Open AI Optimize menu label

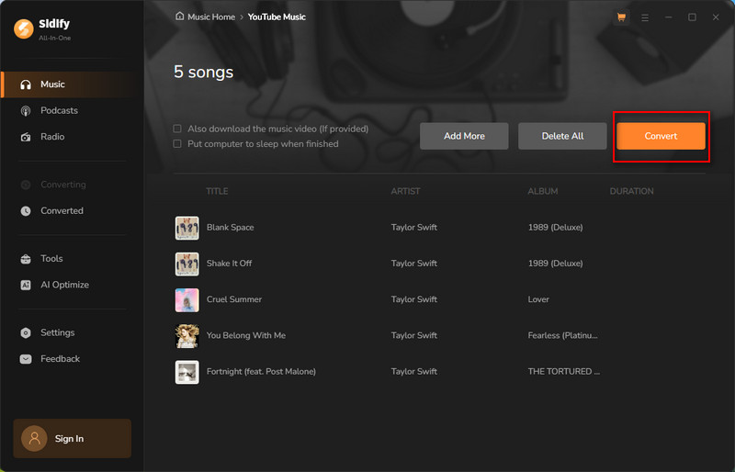pyautogui.click(x=64, y=285)
